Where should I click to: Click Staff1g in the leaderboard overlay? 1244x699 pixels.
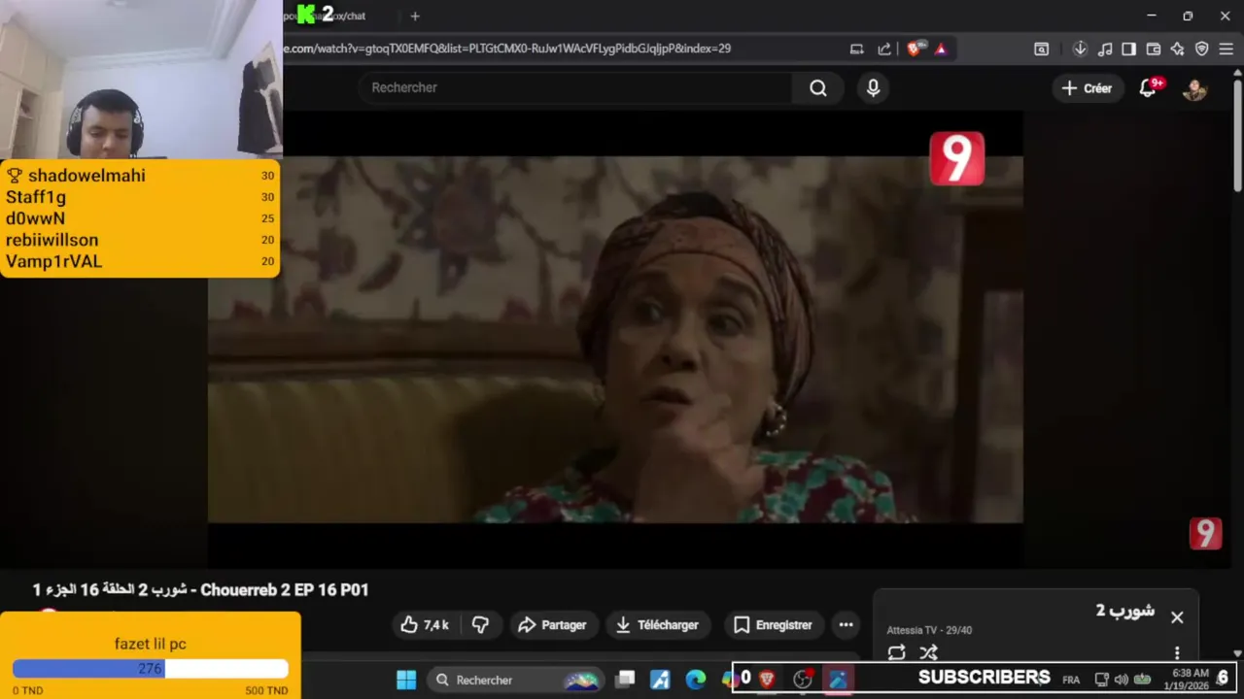click(x=36, y=197)
